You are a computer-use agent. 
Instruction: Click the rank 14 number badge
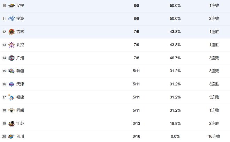click(4, 58)
